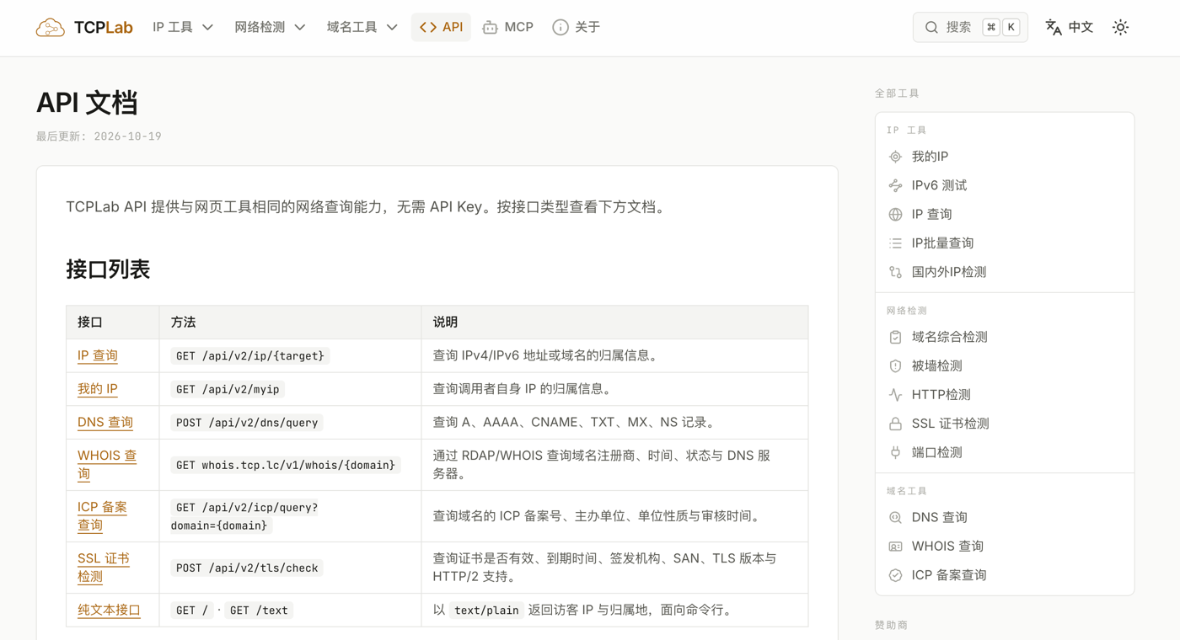This screenshot has height=640, width=1180.
Task: Click the TCPLab brand name text
Action: point(103,28)
